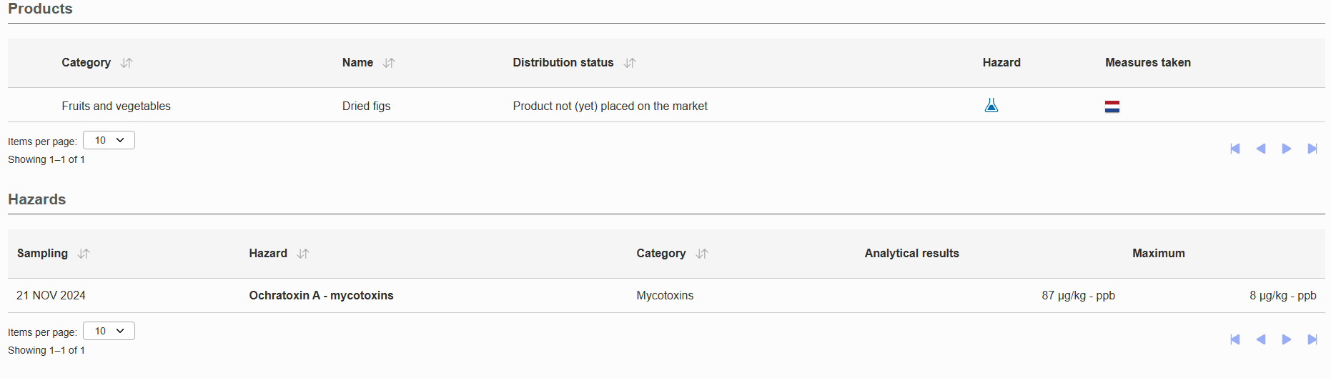Sort Products by Distribution status

630,63
